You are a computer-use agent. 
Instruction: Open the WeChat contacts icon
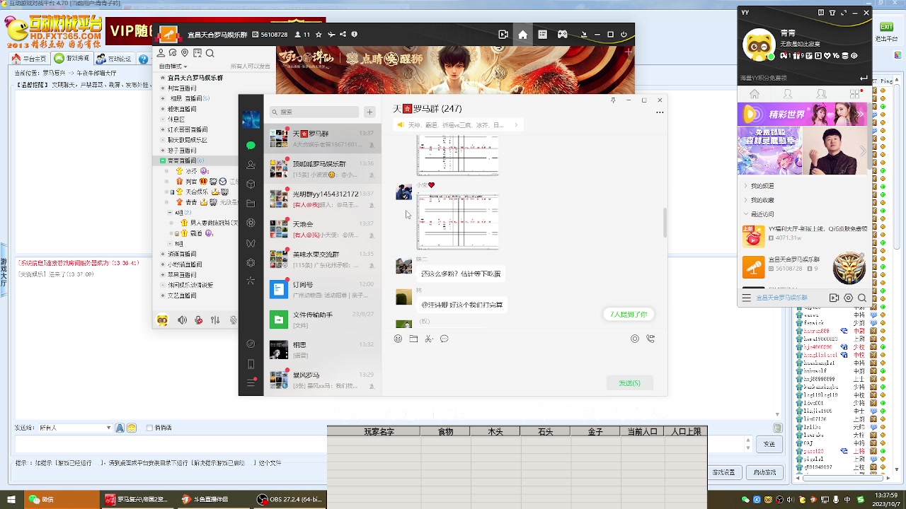pos(251,165)
